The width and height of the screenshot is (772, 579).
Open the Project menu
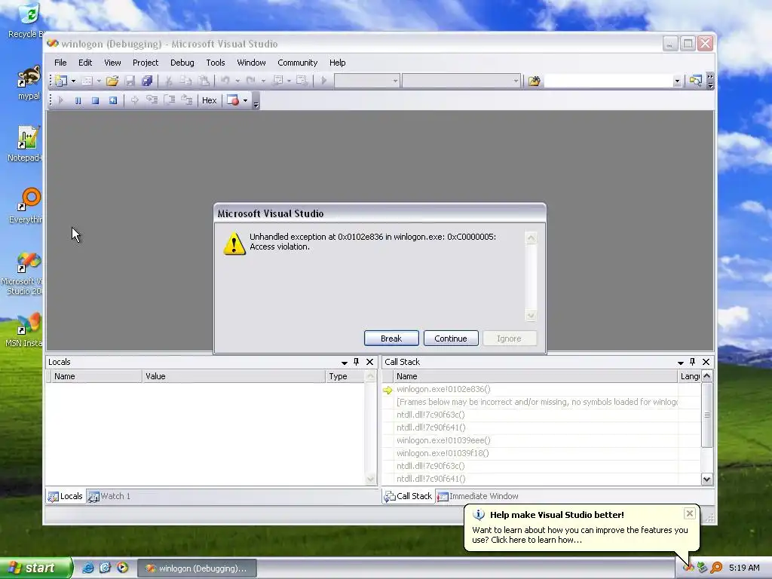pos(146,63)
